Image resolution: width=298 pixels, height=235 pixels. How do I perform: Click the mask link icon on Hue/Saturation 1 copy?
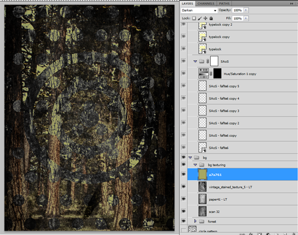click(211, 73)
